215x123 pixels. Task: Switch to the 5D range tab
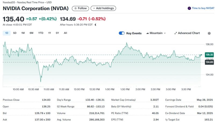click(x=15, y=33)
